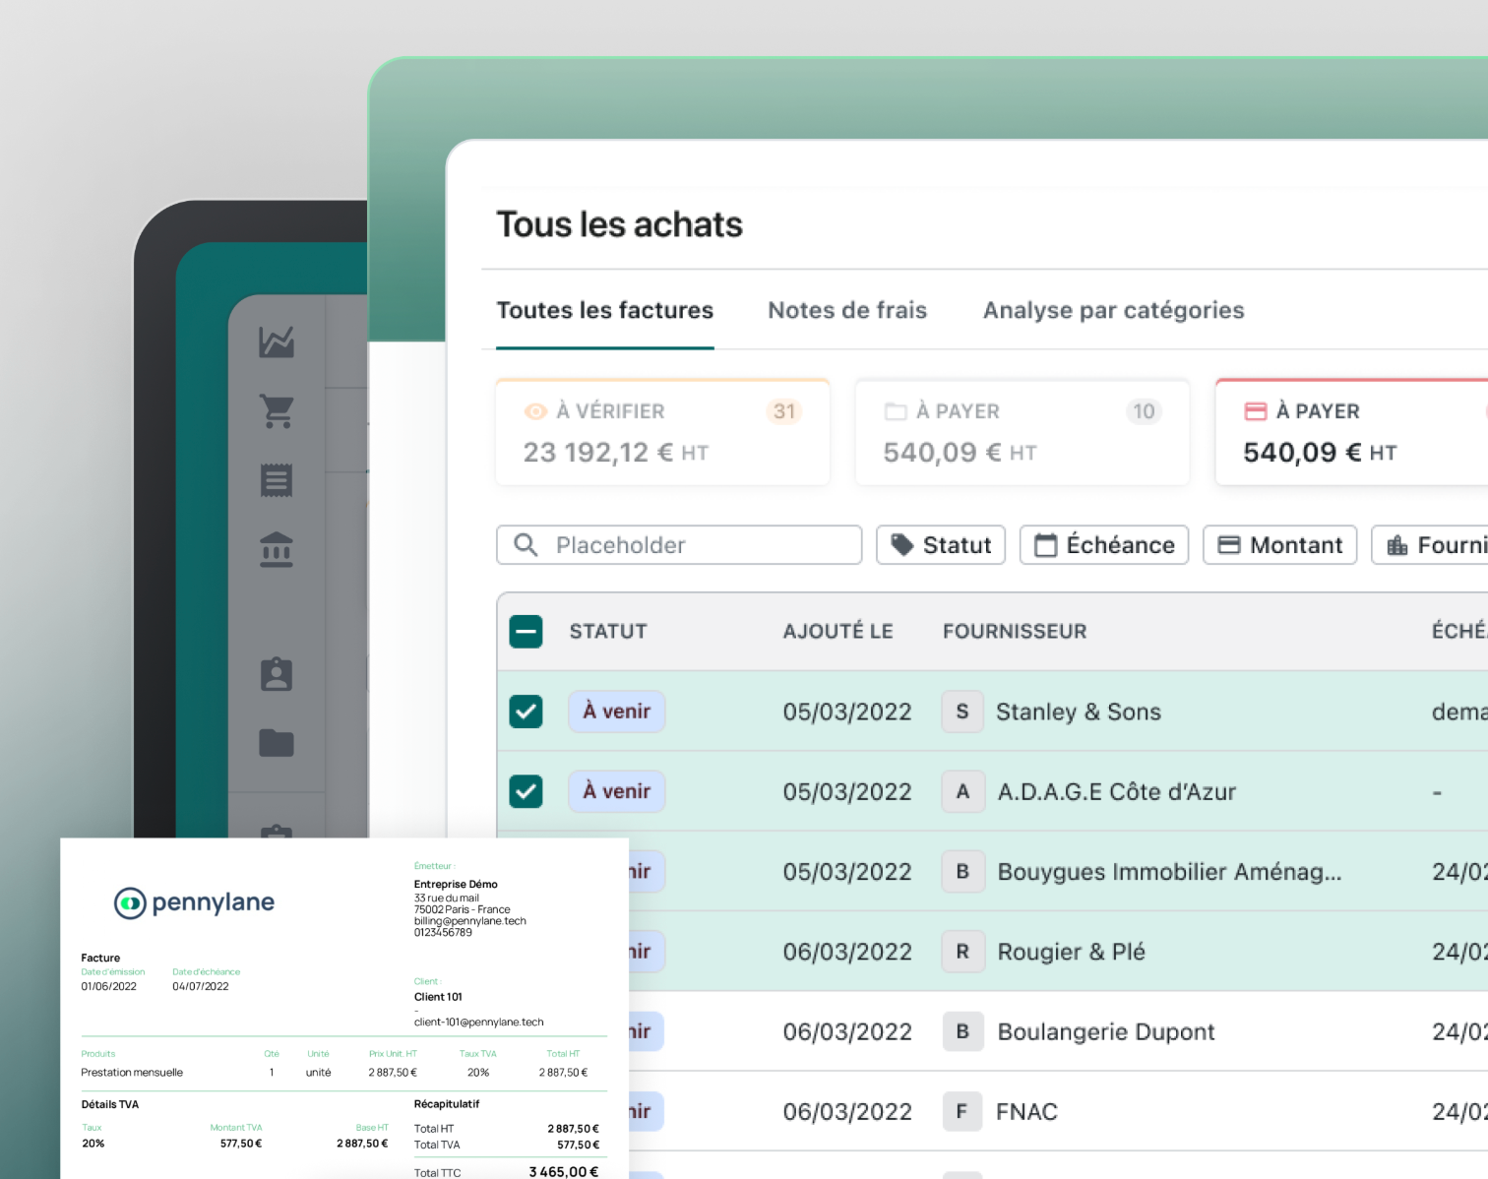Switch to Notes de frais tab
Viewport: 1488px width, 1179px height.
click(847, 311)
